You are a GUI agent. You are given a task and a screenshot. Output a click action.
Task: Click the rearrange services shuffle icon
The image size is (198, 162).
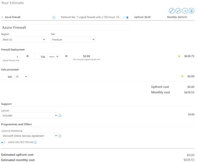[185, 11]
